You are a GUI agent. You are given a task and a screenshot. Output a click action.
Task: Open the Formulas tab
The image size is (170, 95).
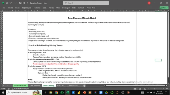[x=37, y=8]
